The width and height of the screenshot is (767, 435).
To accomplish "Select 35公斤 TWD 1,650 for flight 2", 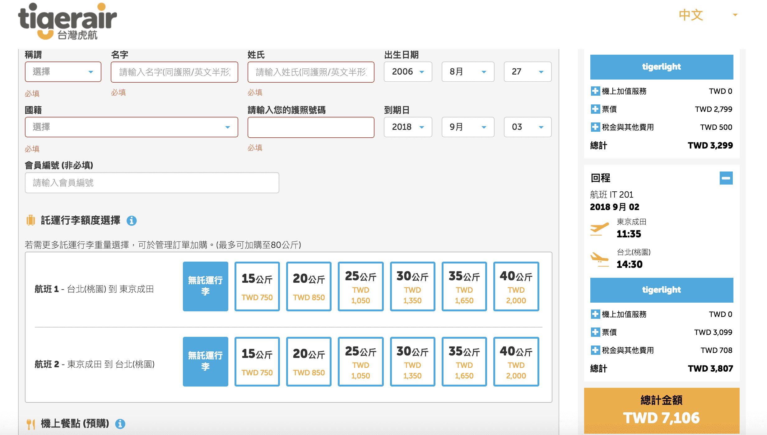I will 464,362.
